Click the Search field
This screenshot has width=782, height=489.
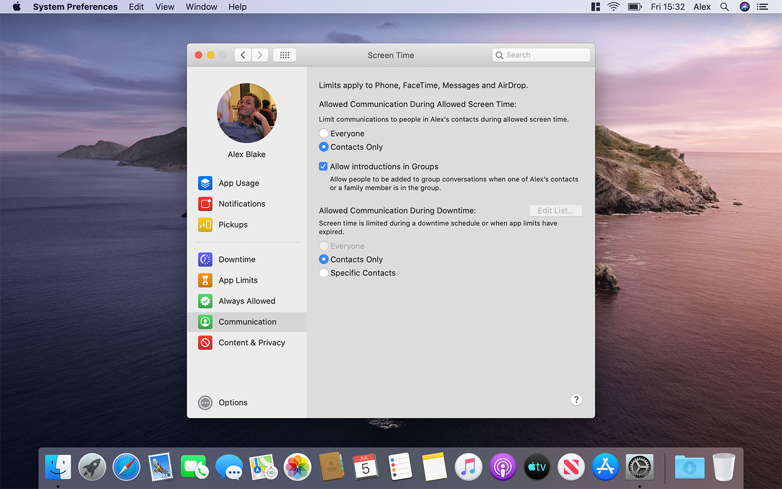[541, 55]
